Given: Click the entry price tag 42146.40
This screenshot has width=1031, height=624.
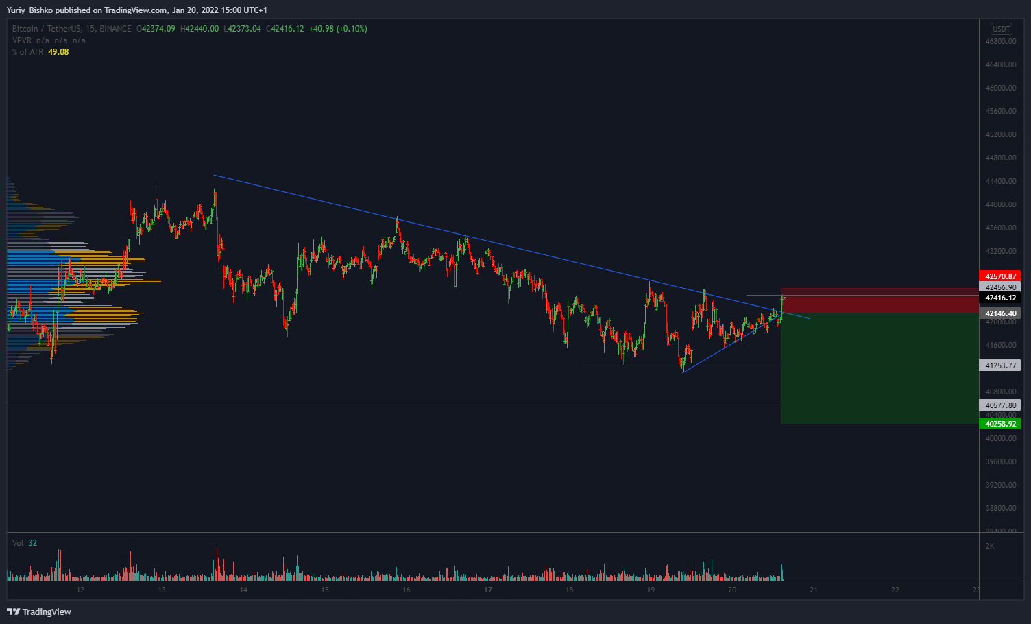Looking at the screenshot, I should coord(1000,313).
